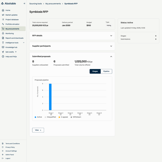Click the Market updates megaphone icon
This screenshot has width=162, height=162.
click(3, 15)
